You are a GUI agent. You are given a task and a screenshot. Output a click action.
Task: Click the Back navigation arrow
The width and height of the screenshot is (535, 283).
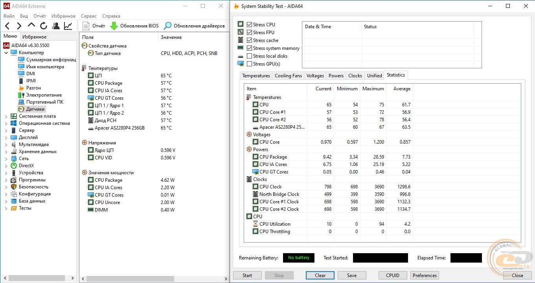point(7,26)
